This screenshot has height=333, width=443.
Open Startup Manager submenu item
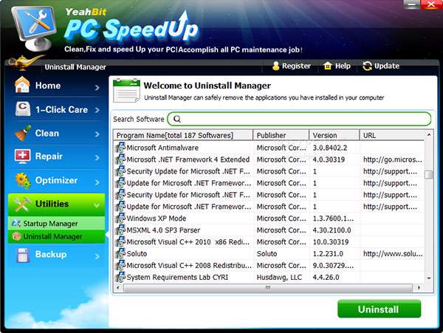[x=50, y=223]
